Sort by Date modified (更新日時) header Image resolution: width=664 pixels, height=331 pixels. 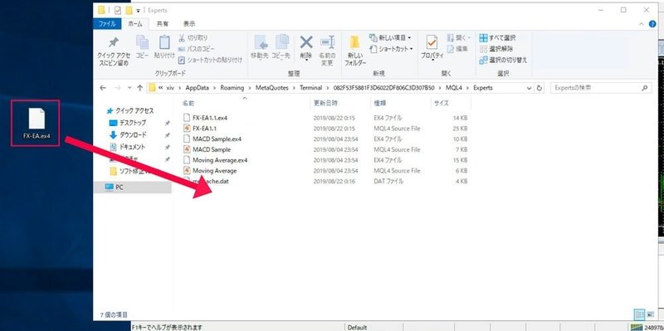tap(325, 103)
